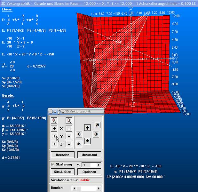Click the zoom in magnifier icon

54,121
